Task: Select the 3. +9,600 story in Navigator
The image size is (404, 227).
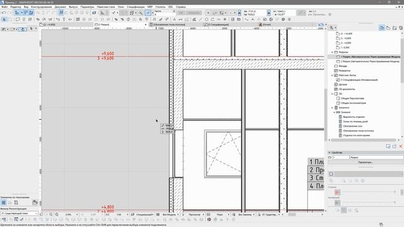Action: pyautogui.click(x=343, y=38)
